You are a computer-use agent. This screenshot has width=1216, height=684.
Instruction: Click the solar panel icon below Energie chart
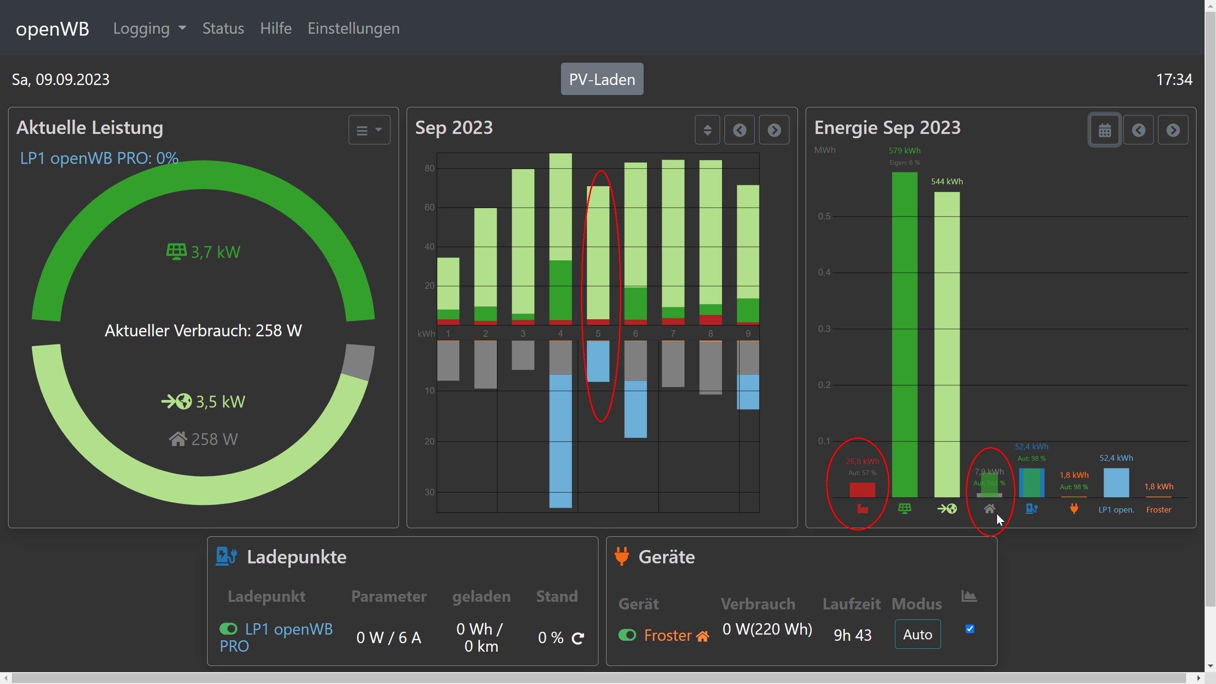click(x=904, y=509)
